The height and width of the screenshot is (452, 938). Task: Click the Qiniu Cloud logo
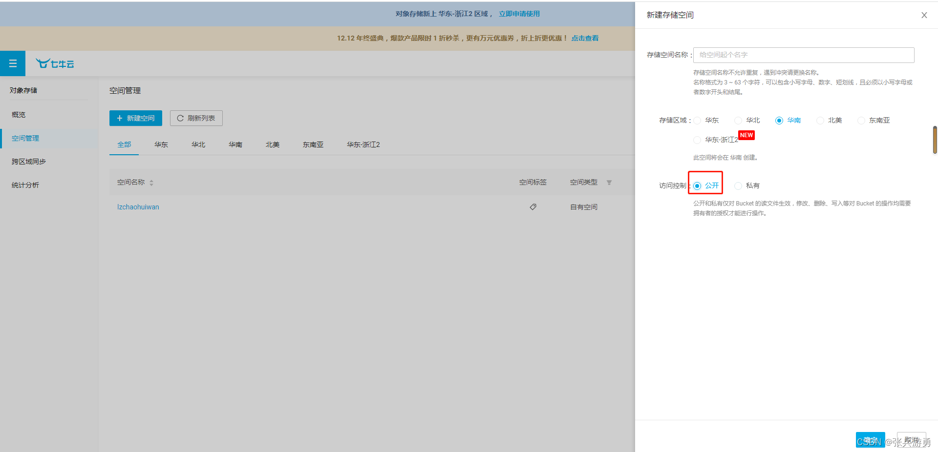point(55,63)
